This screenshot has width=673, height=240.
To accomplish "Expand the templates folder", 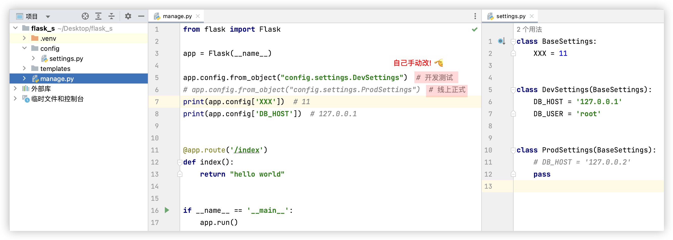I will [x=24, y=68].
